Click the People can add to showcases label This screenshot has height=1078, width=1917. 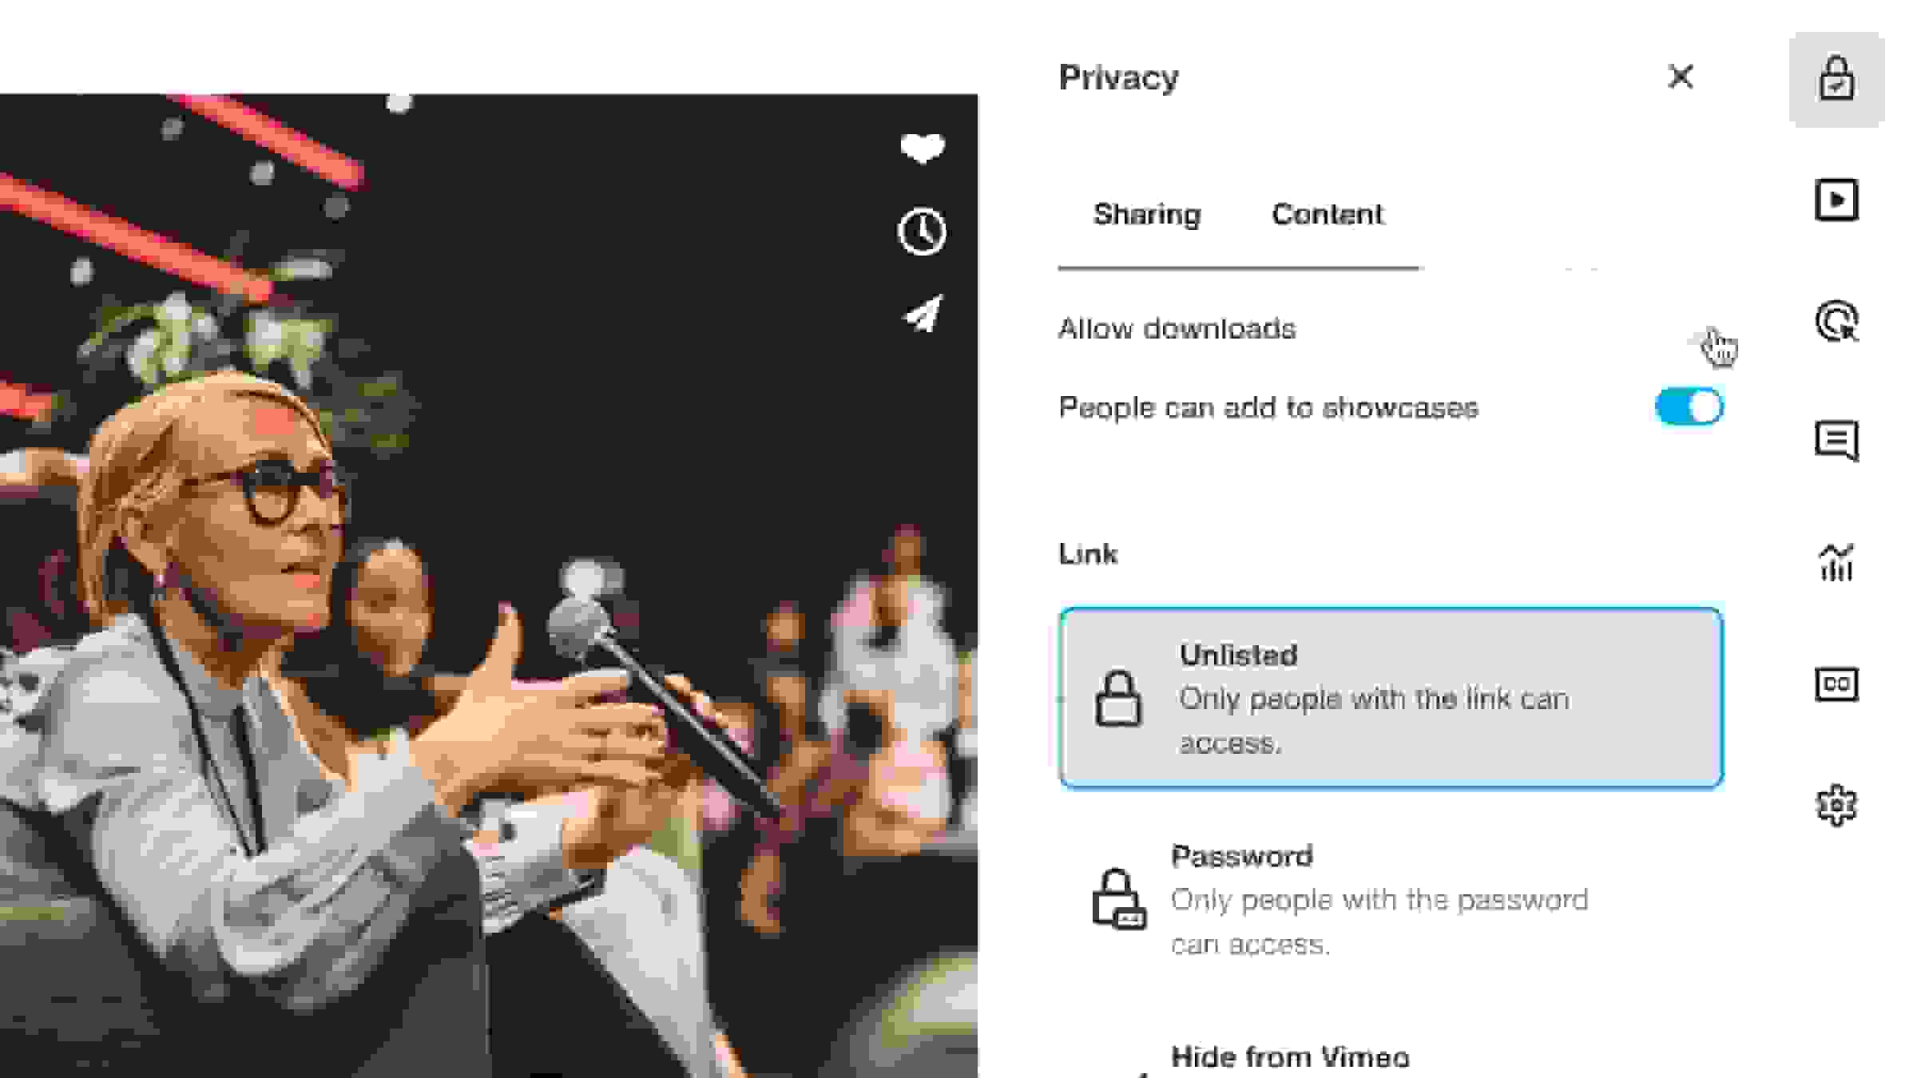(x=1268, y=408)
